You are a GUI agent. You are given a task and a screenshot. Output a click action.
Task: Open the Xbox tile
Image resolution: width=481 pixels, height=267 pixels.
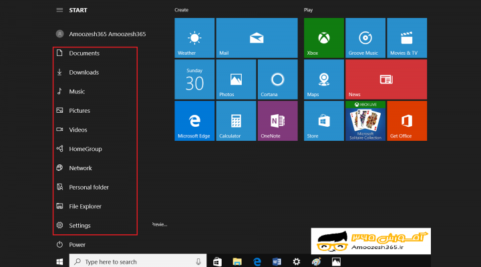click(324, 37)
